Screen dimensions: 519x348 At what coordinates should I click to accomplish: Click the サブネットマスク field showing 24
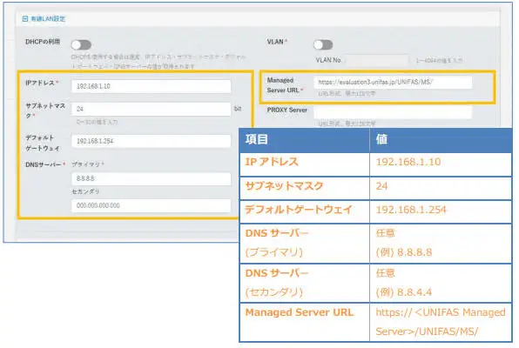point(152,109)
